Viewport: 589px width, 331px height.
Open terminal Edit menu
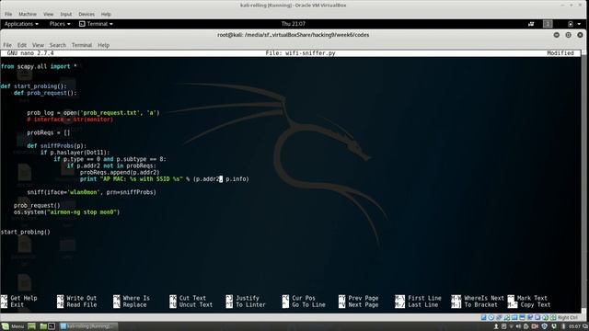(22, 45)
